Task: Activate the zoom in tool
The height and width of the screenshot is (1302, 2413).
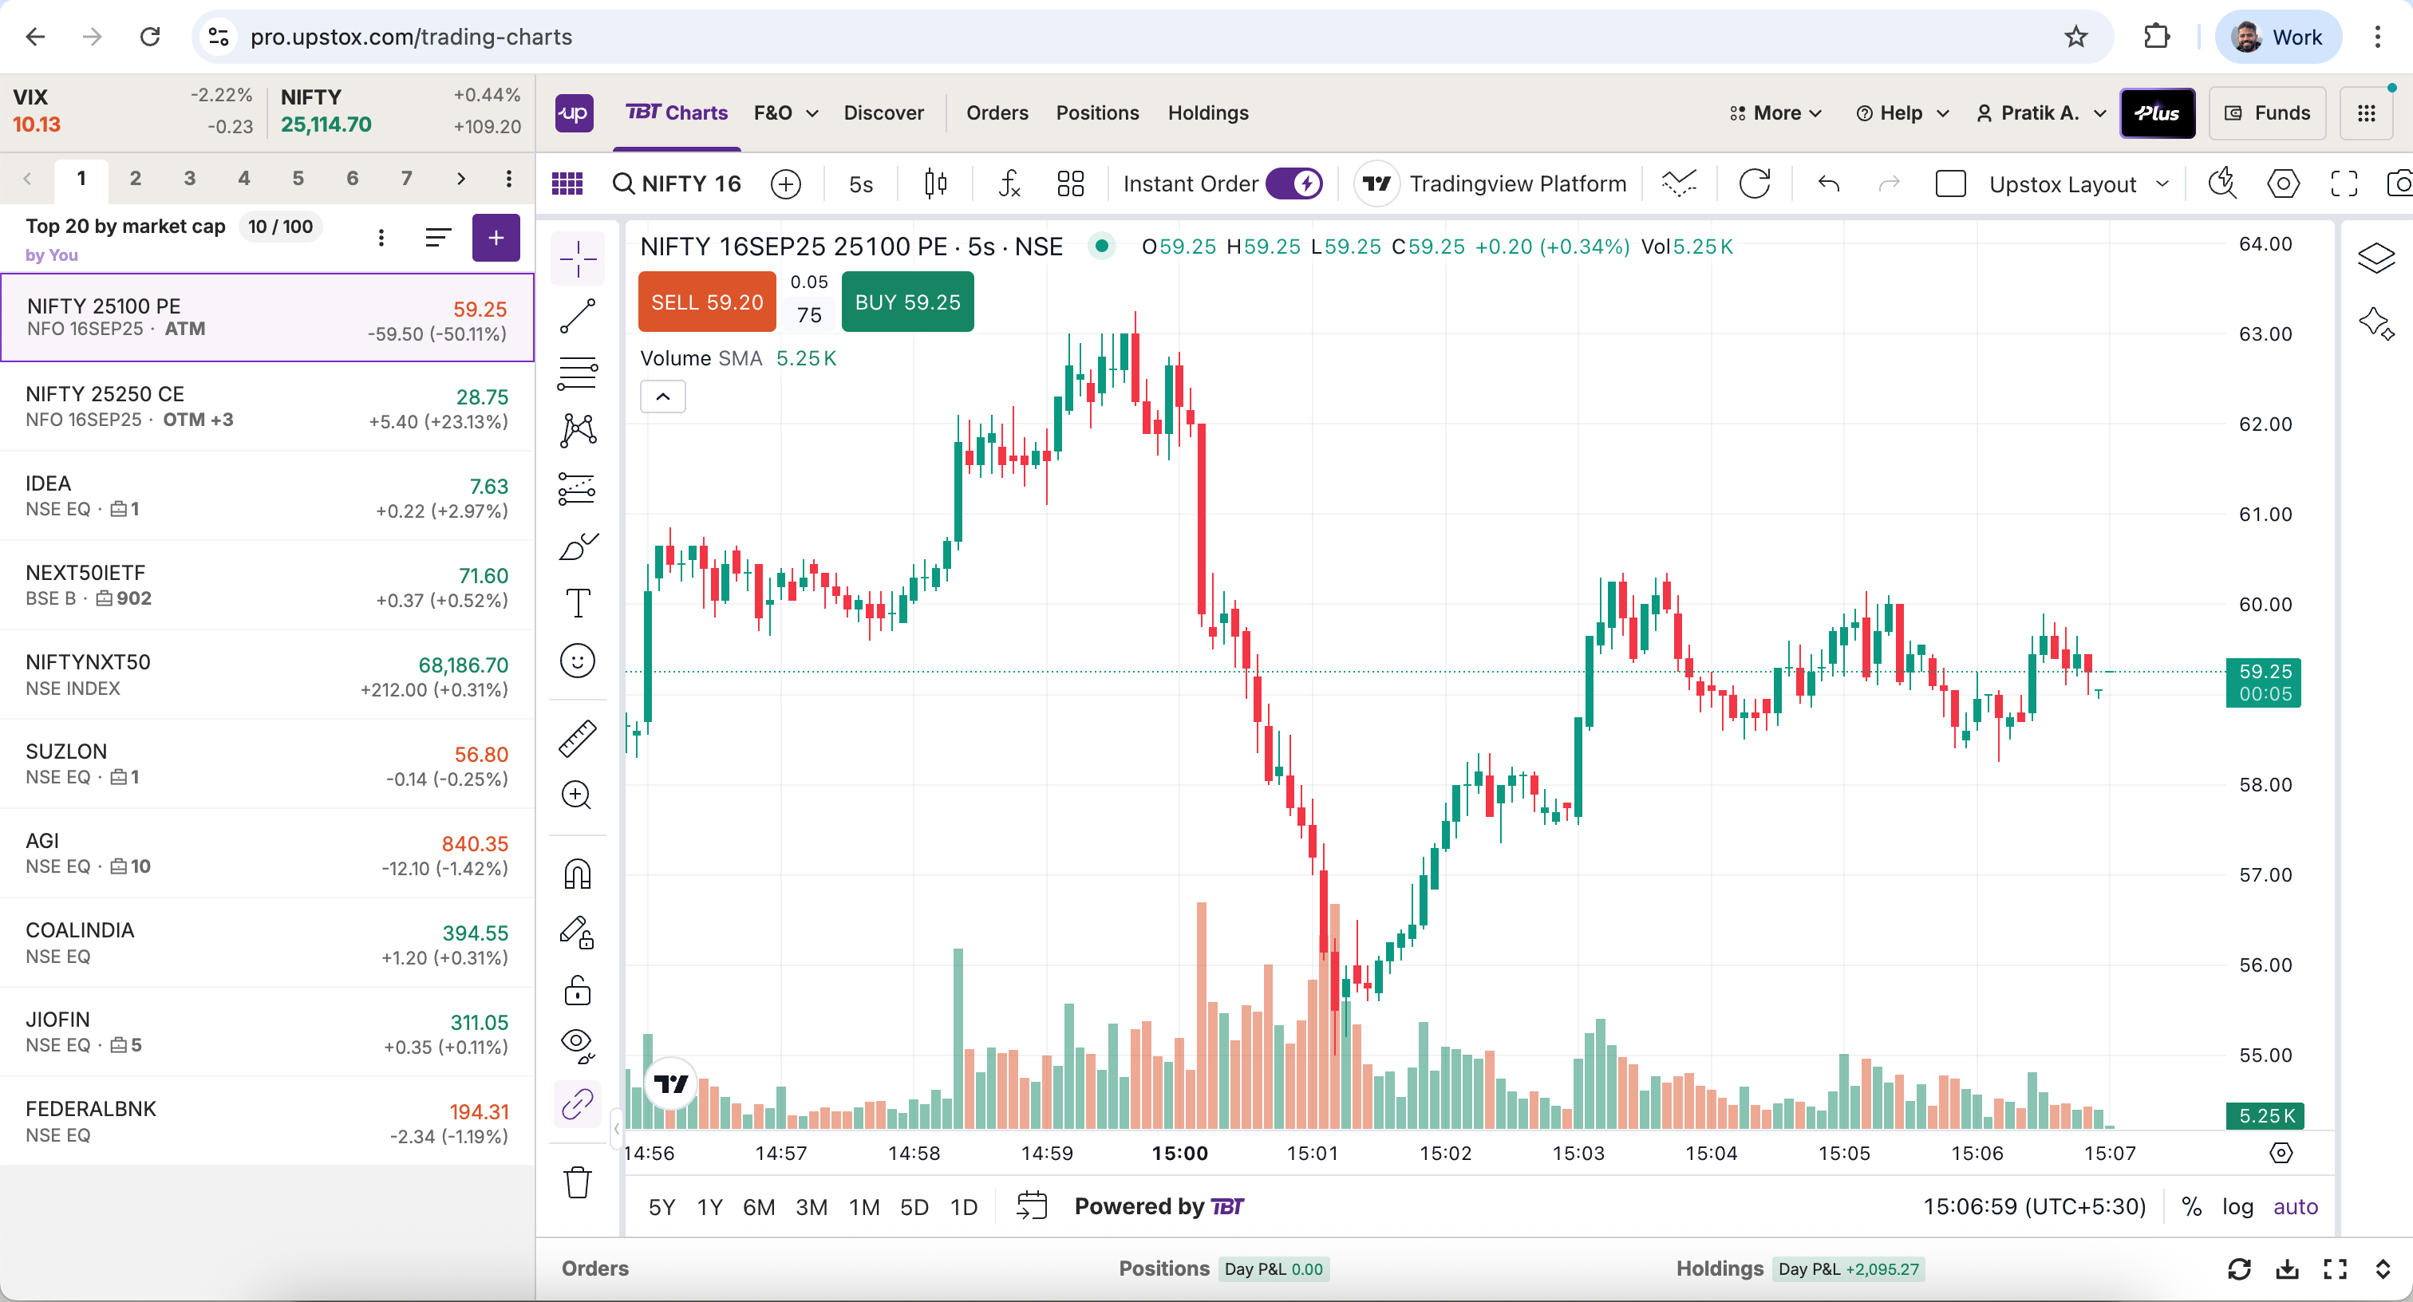Action: [578, 795]
